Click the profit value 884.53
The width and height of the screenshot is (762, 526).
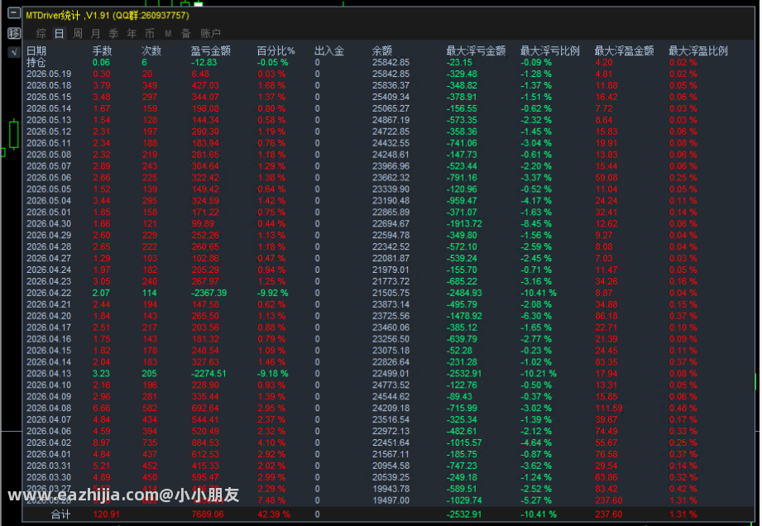click(205, 443)
